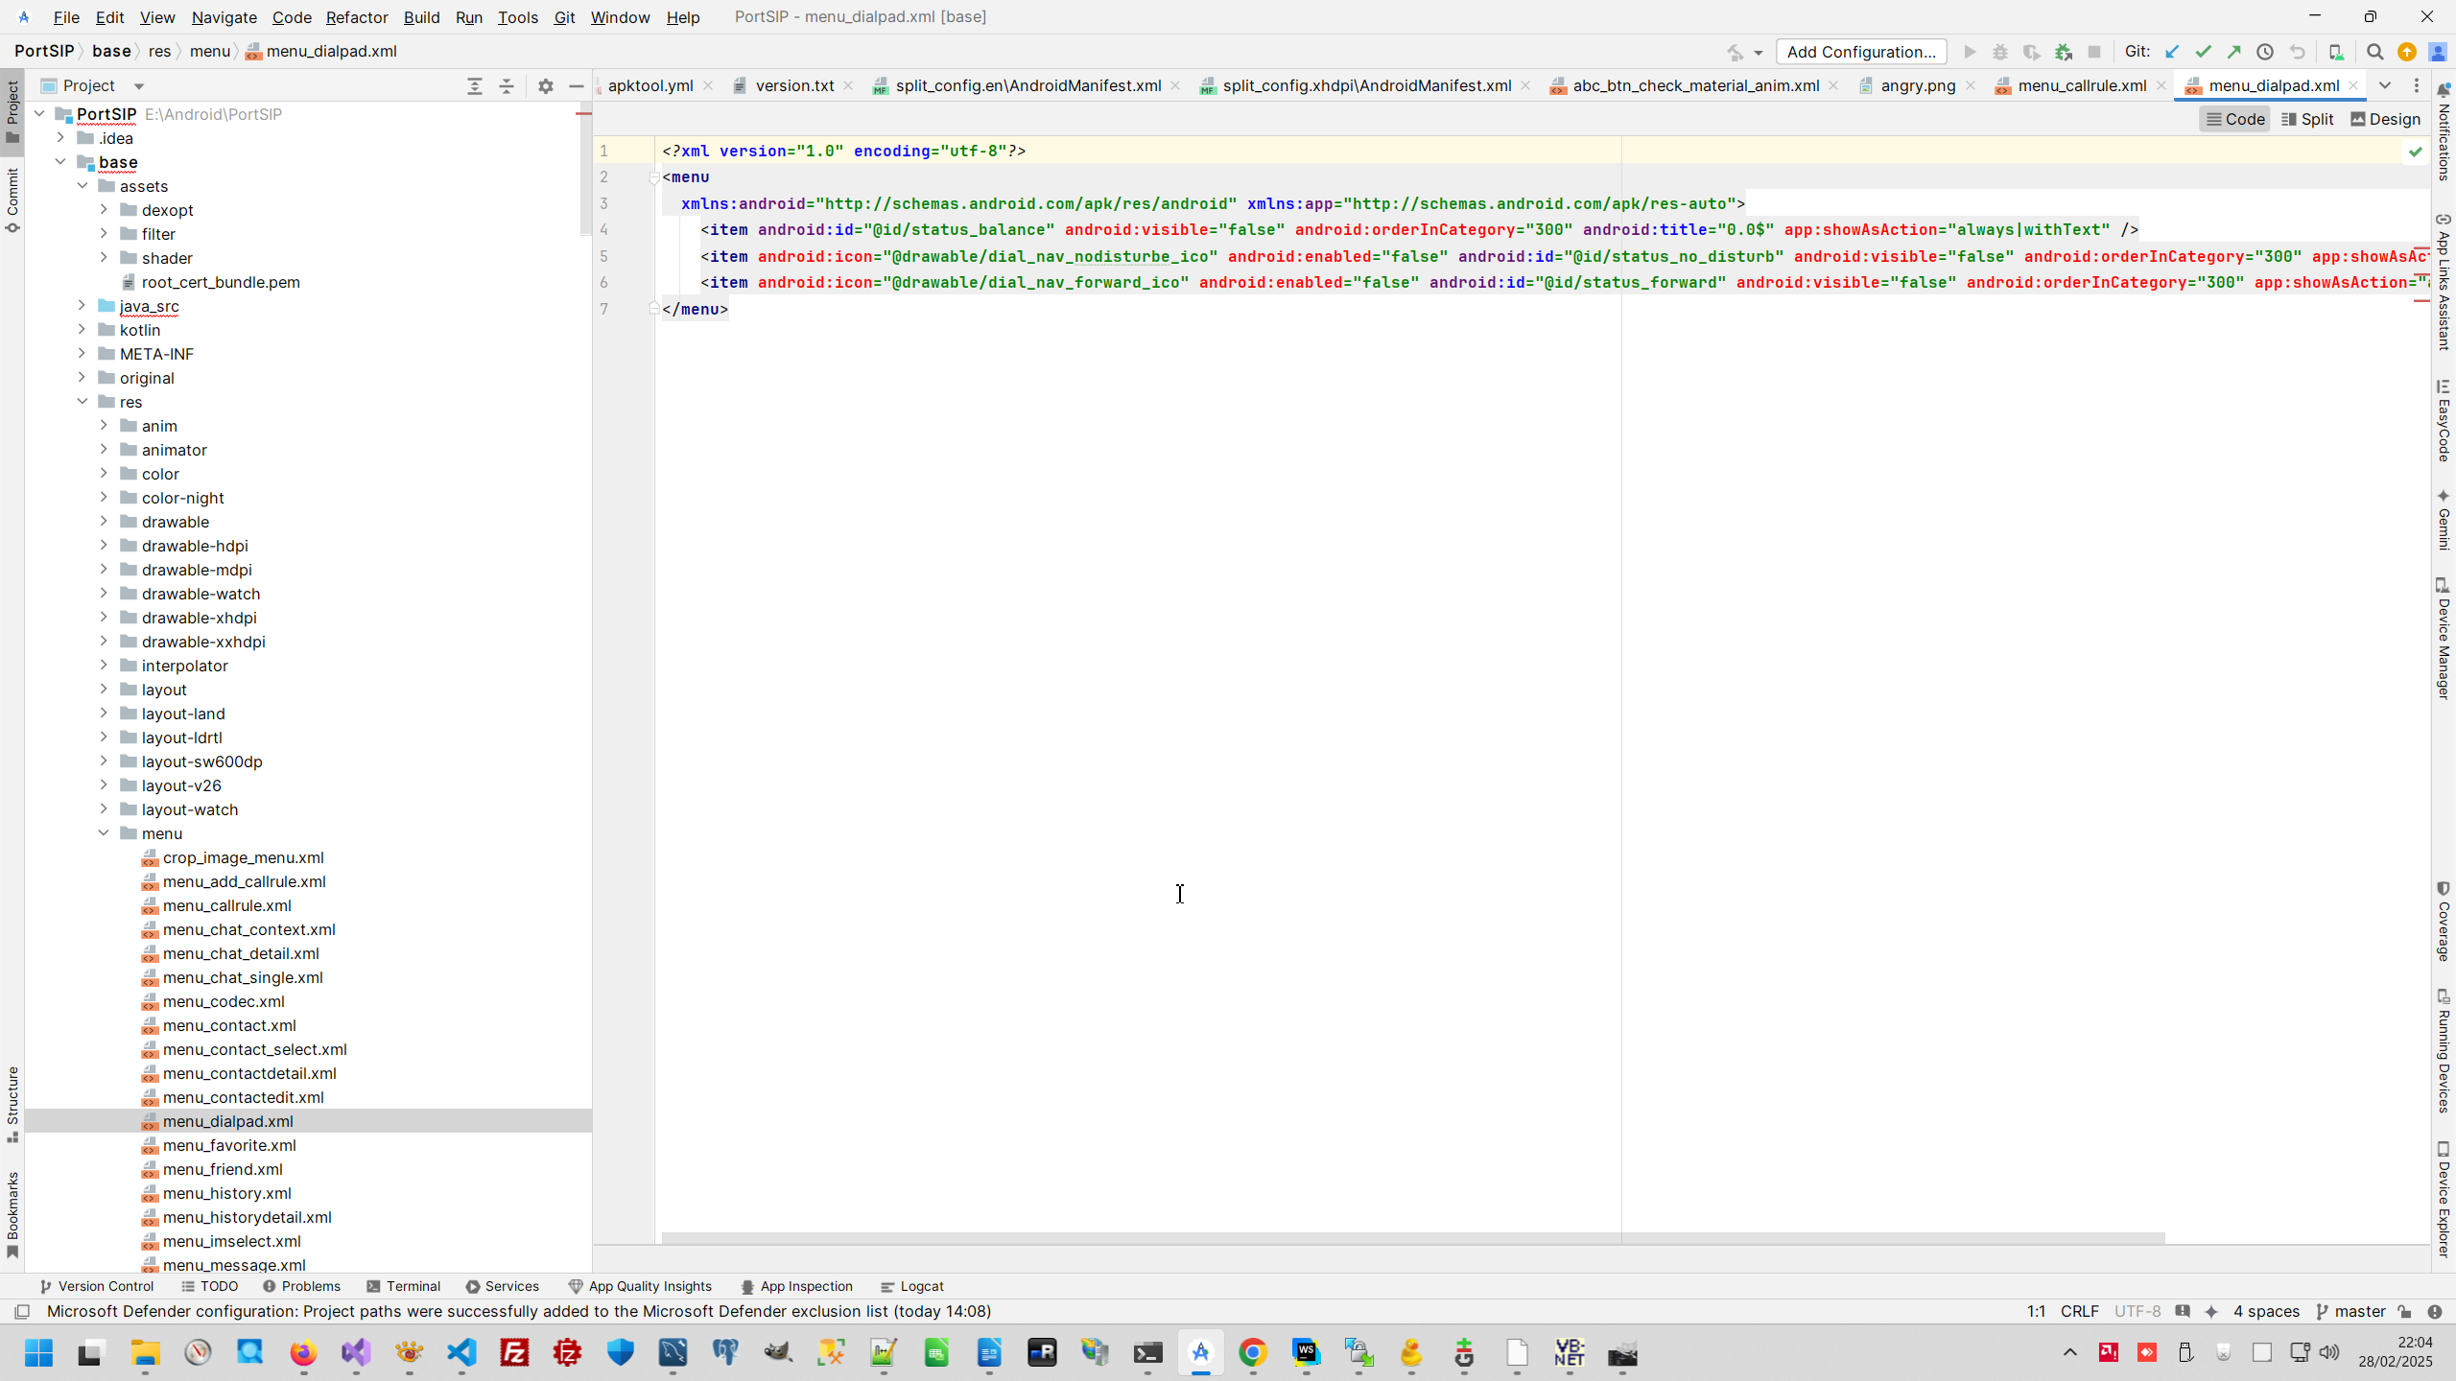The image size is (2456, 1381).
Task: Open the Project view dropdown arrow
Action: click(139, 86)
